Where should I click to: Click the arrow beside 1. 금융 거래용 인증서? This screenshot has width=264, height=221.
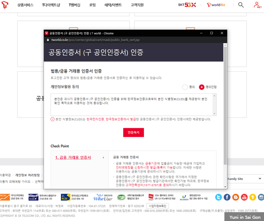point(103,158)
